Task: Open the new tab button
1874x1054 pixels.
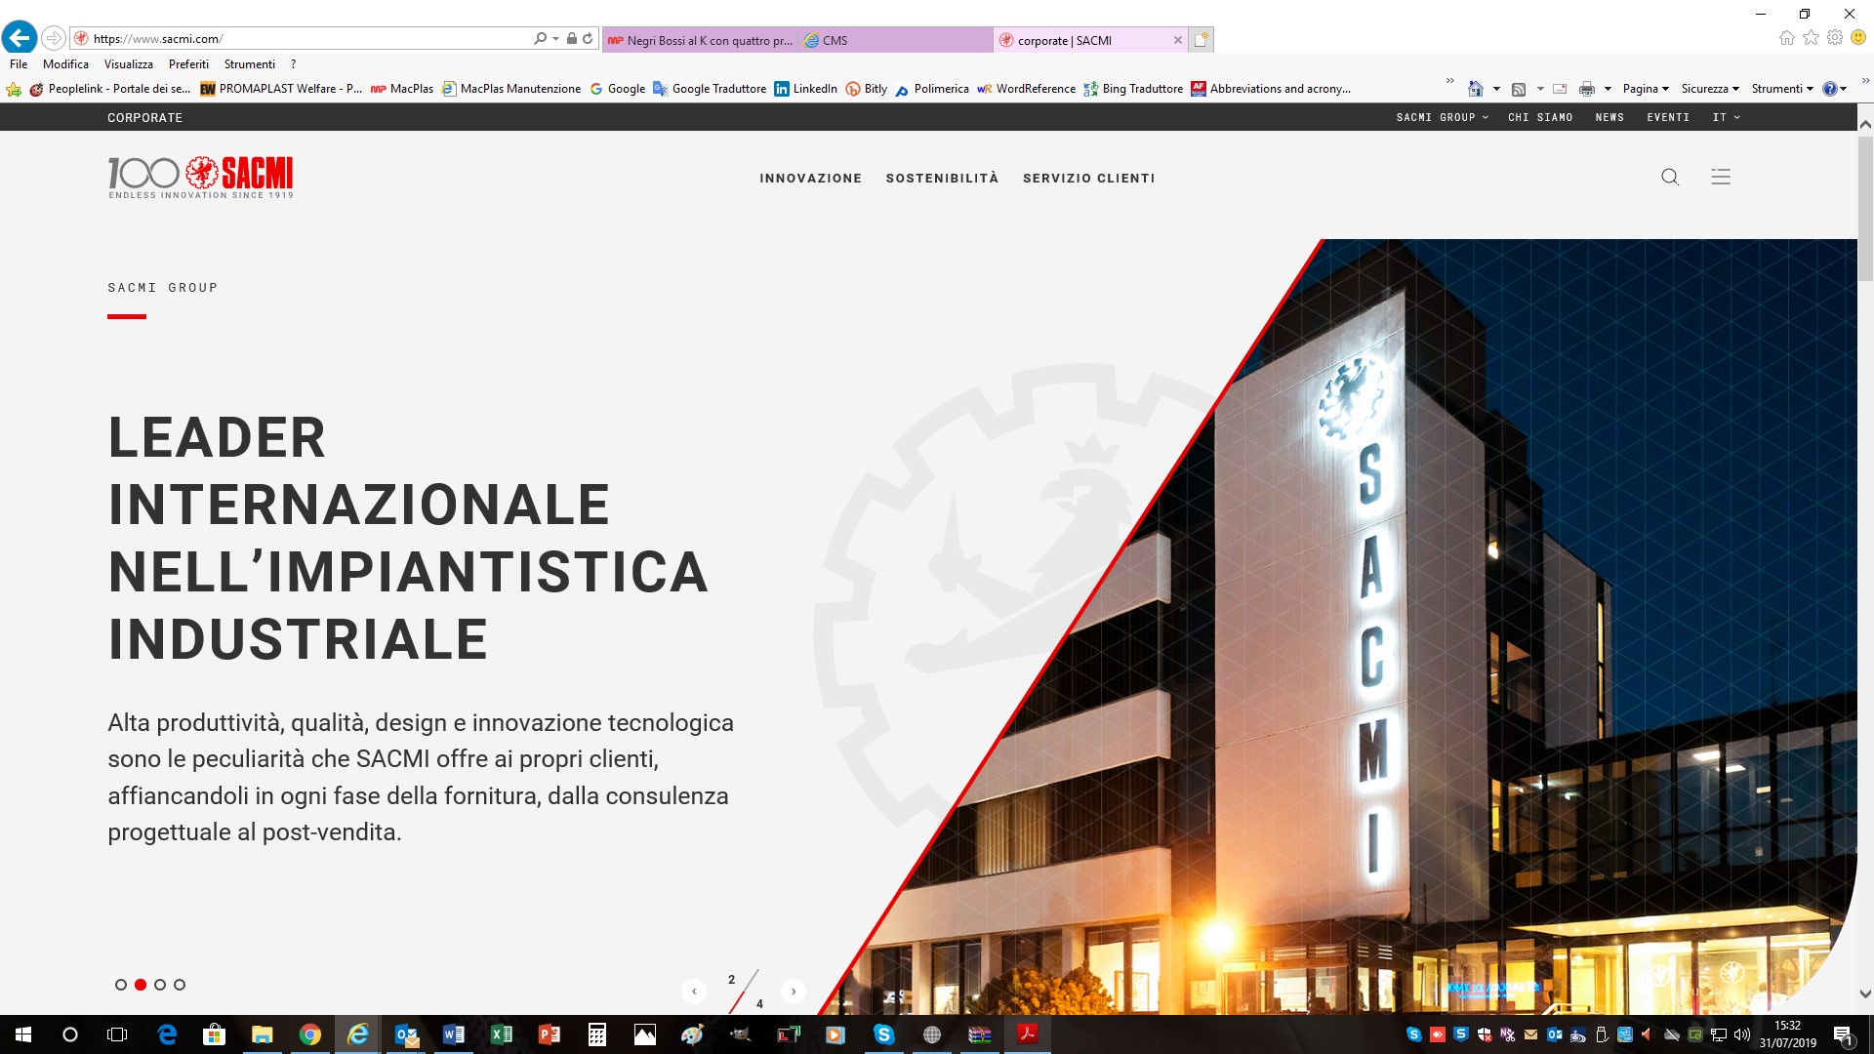Action: (1202, 40)
